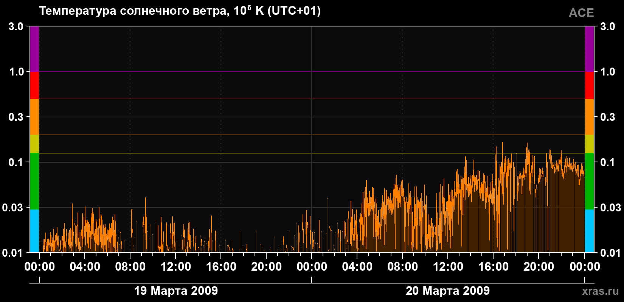This screenshot has height=302, width=624.
Task: Select the "20 Марта 2009" date label
Action: [x=448, y=291]
